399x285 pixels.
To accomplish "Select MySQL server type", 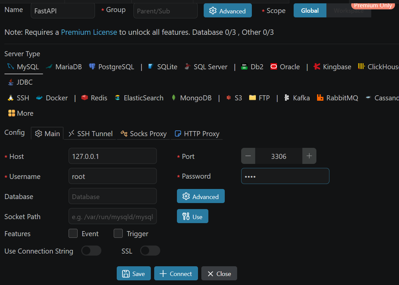I will click(23, 67).
